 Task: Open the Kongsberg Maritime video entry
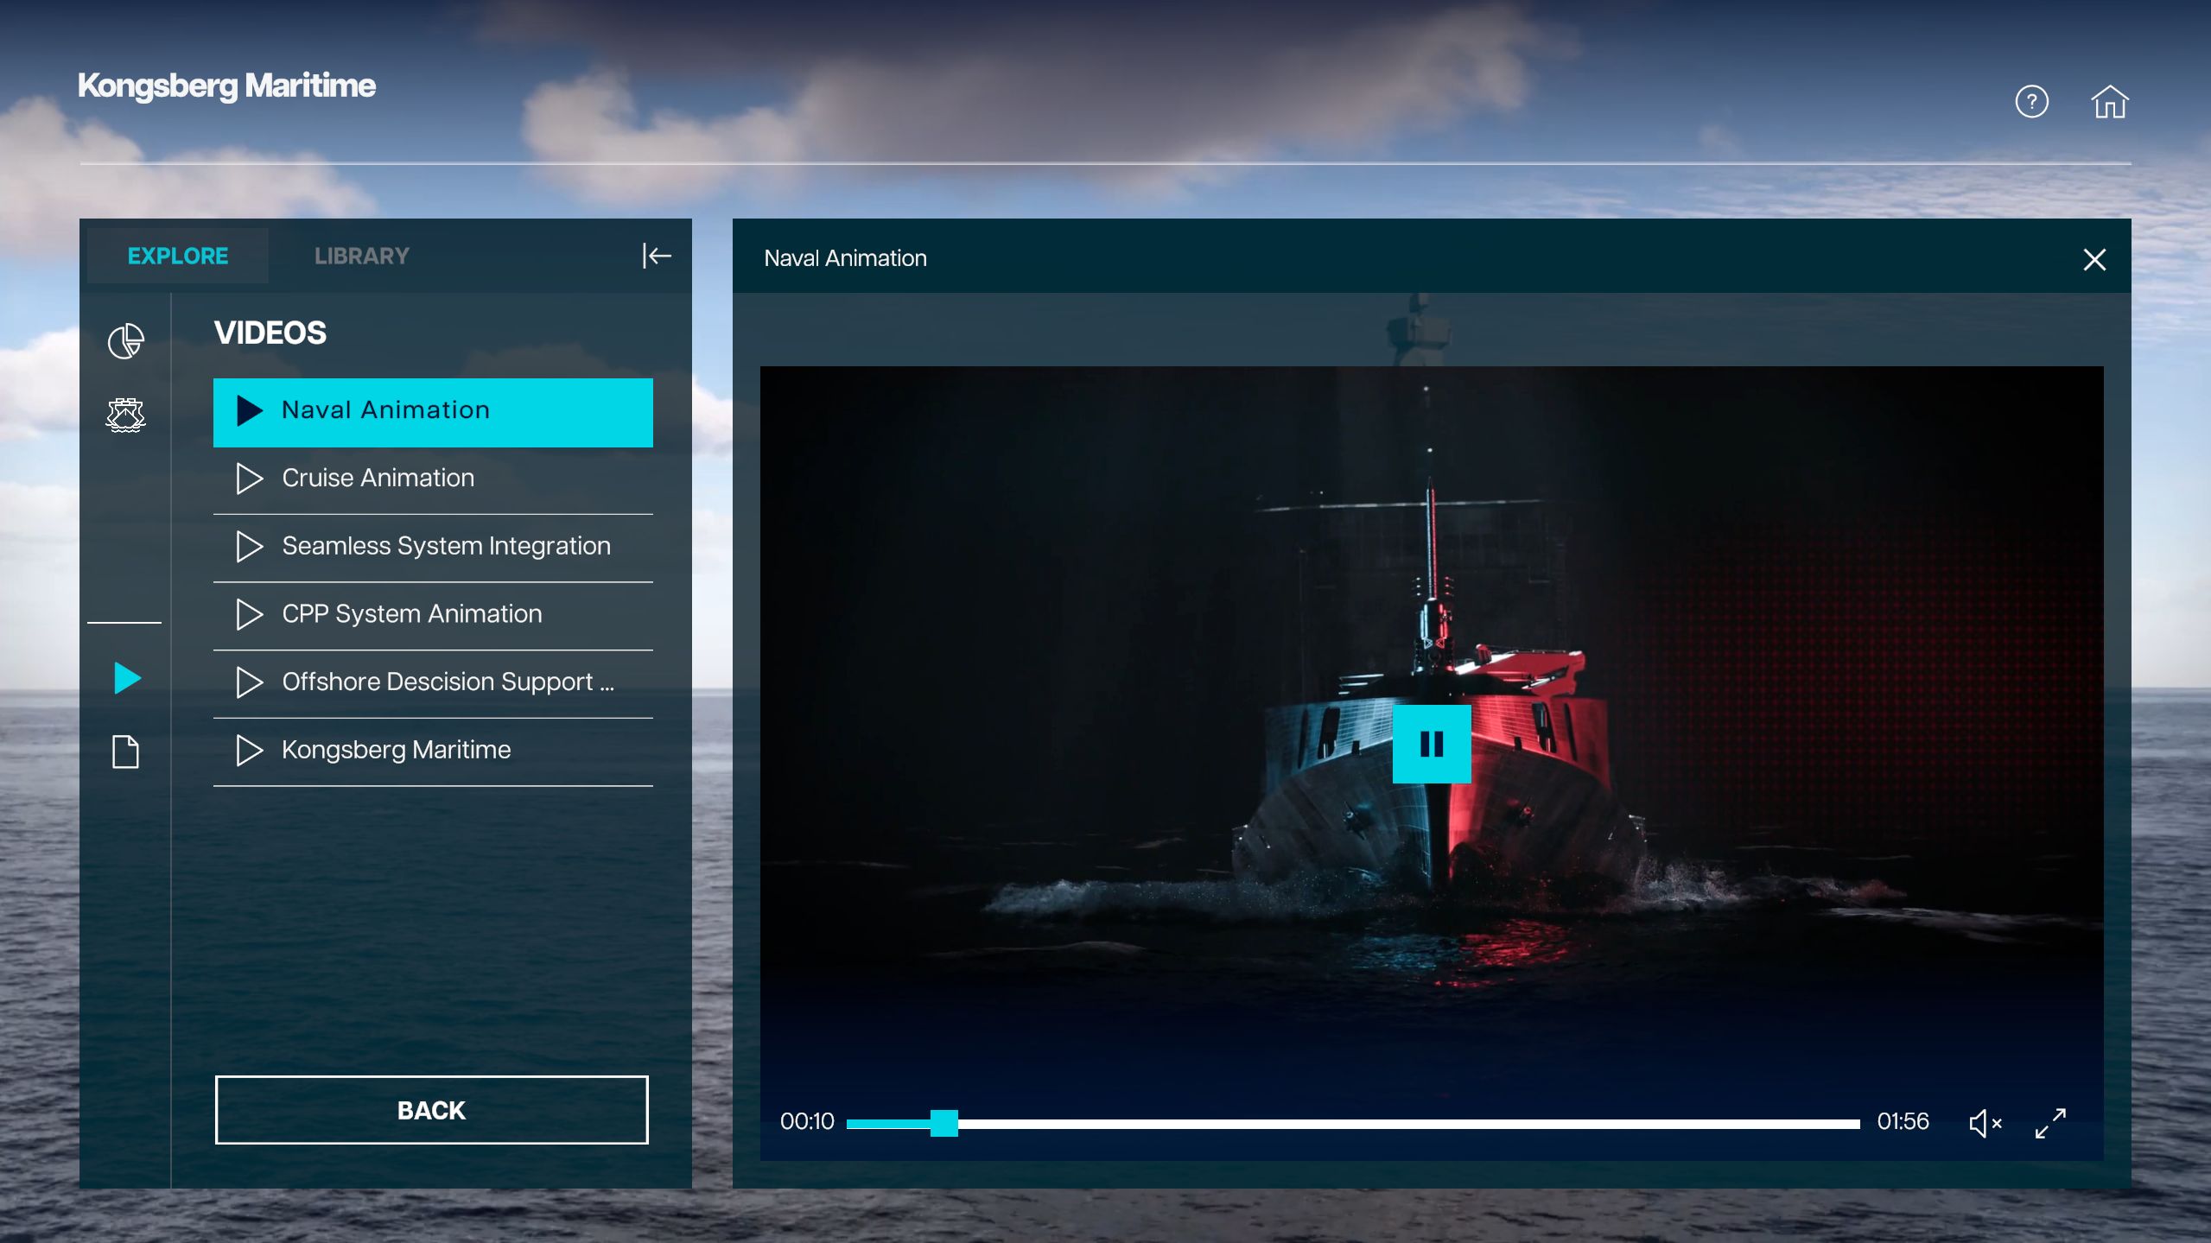coord(433,751)
